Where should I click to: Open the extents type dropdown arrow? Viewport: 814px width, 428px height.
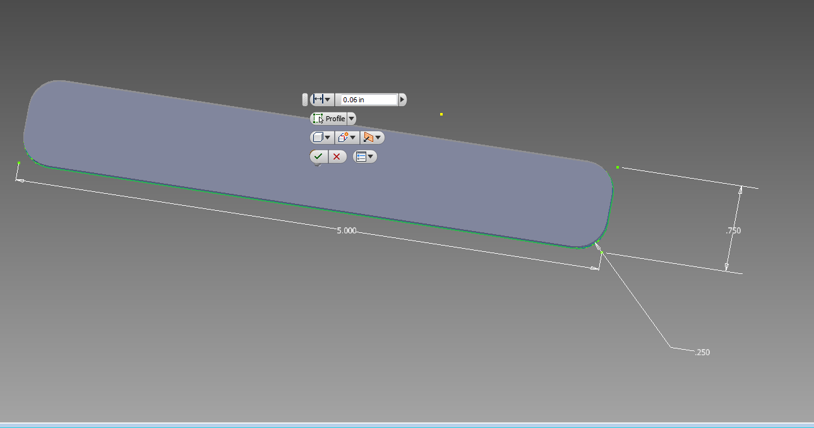click(328, 100)
